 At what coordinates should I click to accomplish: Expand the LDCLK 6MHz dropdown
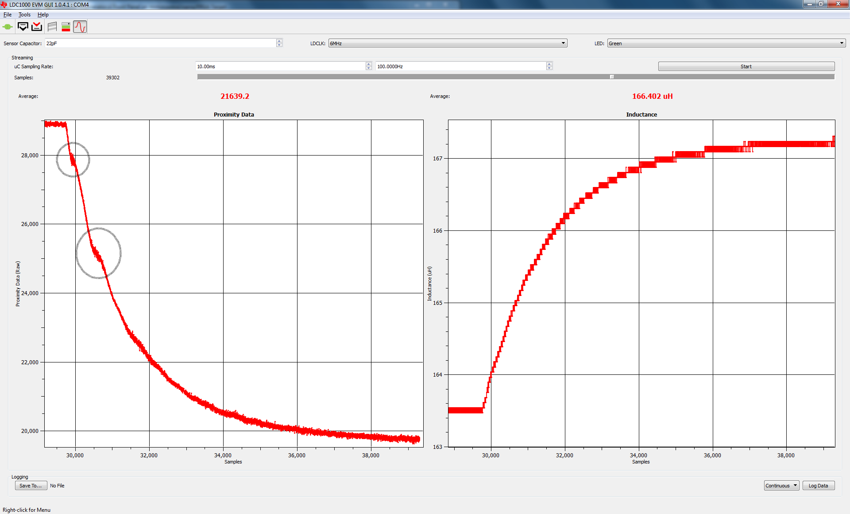(448, 43)
